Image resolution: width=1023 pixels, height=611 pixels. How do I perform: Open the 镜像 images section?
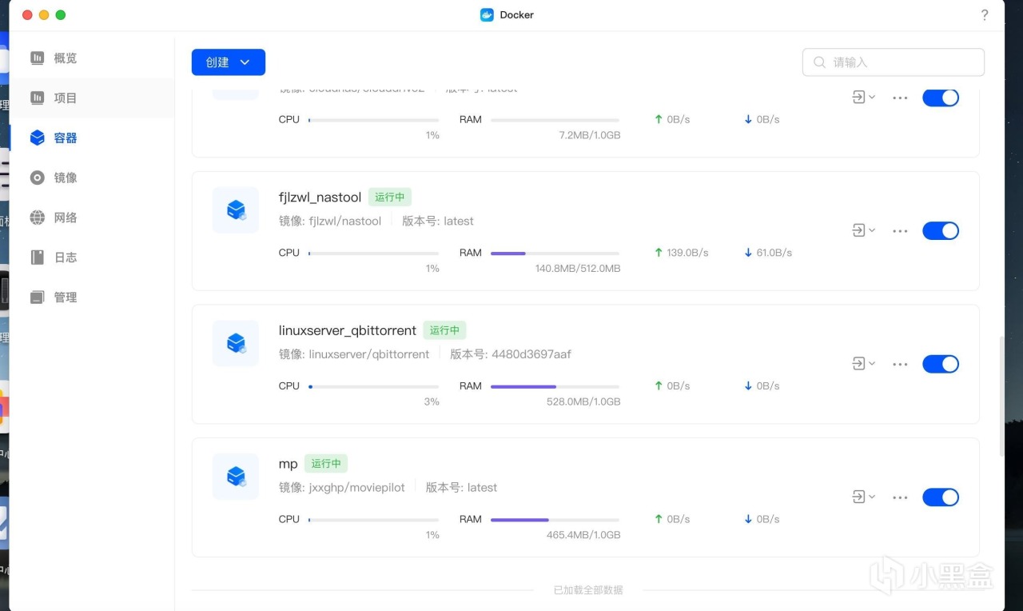92,178
